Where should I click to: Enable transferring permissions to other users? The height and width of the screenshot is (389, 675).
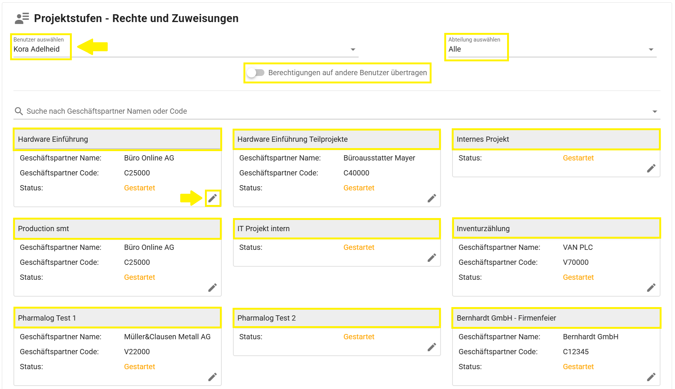(256, 73)
